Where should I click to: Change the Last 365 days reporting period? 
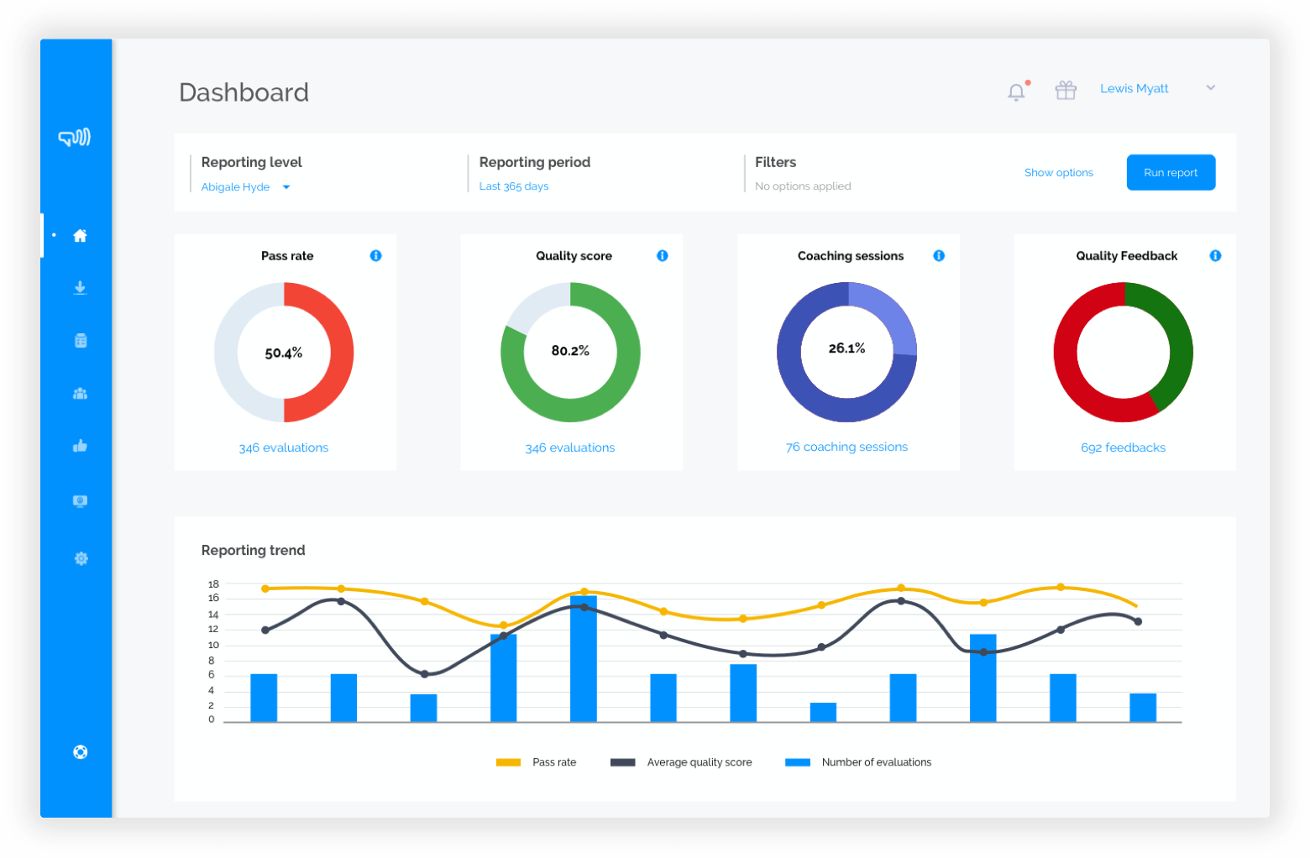(x=514, y=186)
